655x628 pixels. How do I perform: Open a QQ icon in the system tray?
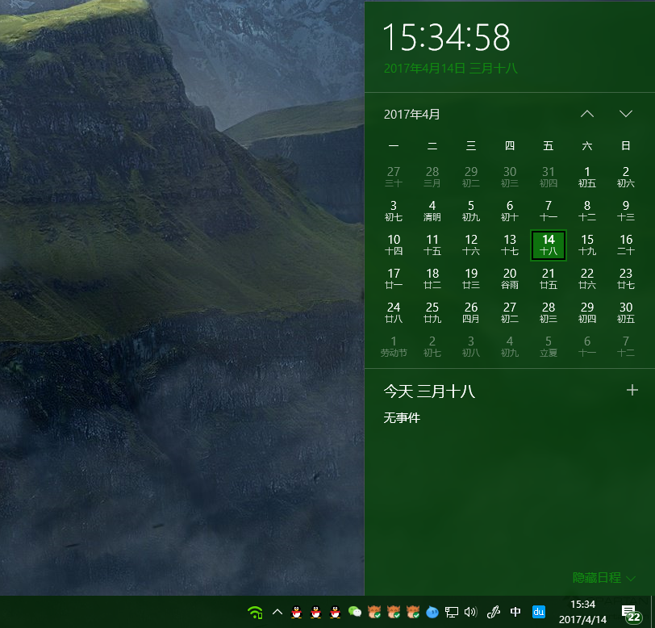click(297, 613)
